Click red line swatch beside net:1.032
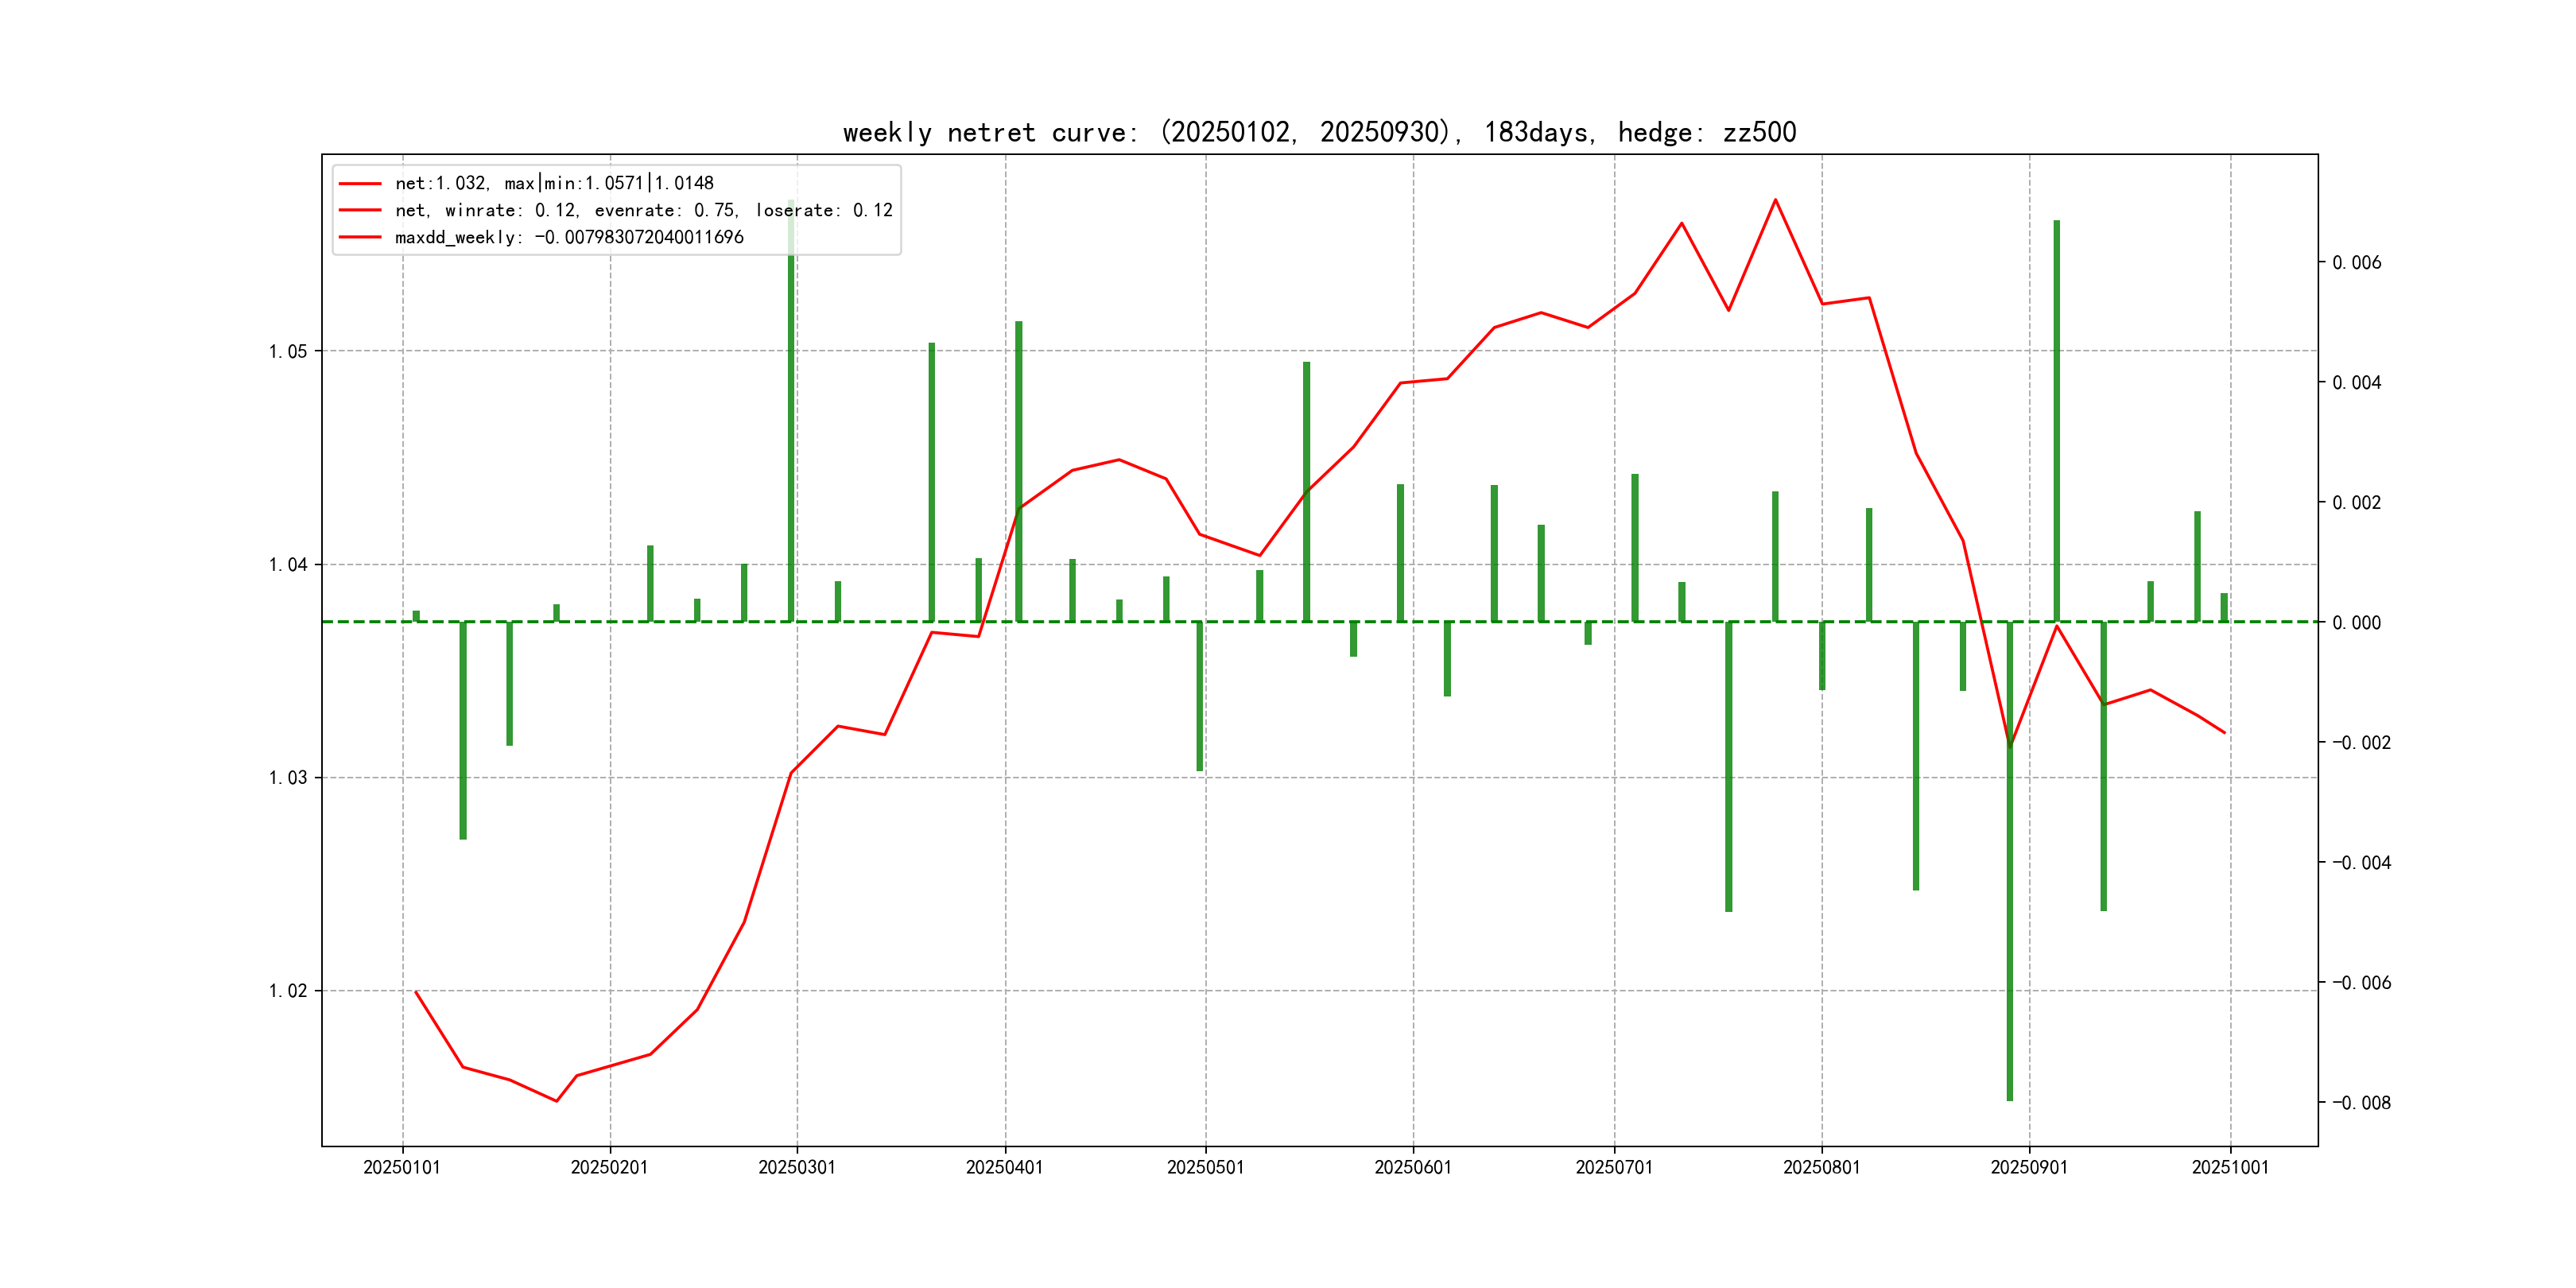2576x1288 pixels. point(360,183)
